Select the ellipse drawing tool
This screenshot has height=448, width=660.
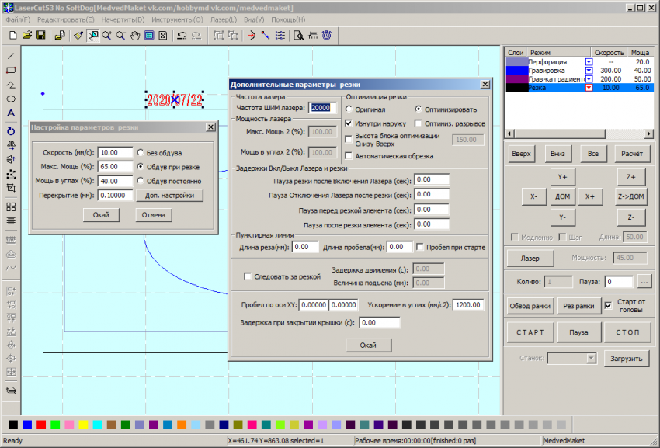[x=11, y=99]
